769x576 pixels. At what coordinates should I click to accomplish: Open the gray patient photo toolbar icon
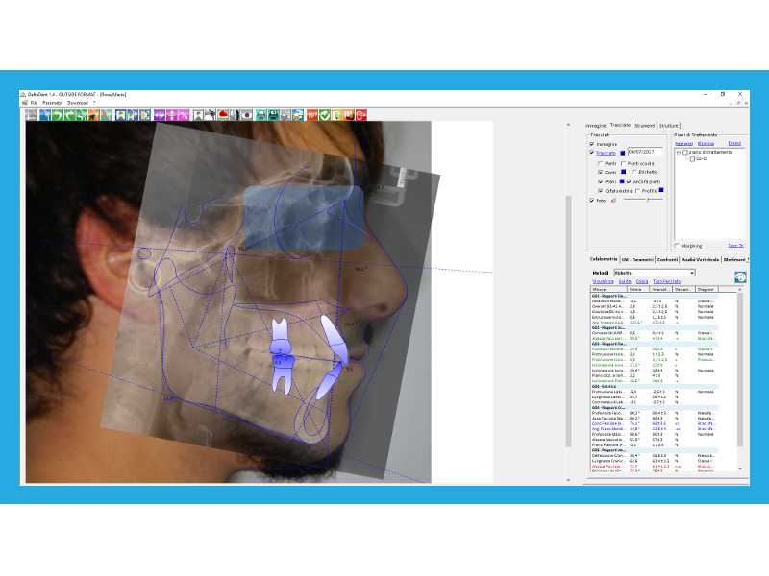pos(198,115)
